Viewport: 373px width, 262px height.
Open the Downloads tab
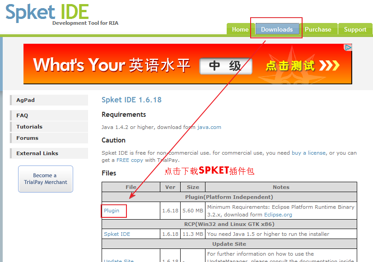coord(277,29)
